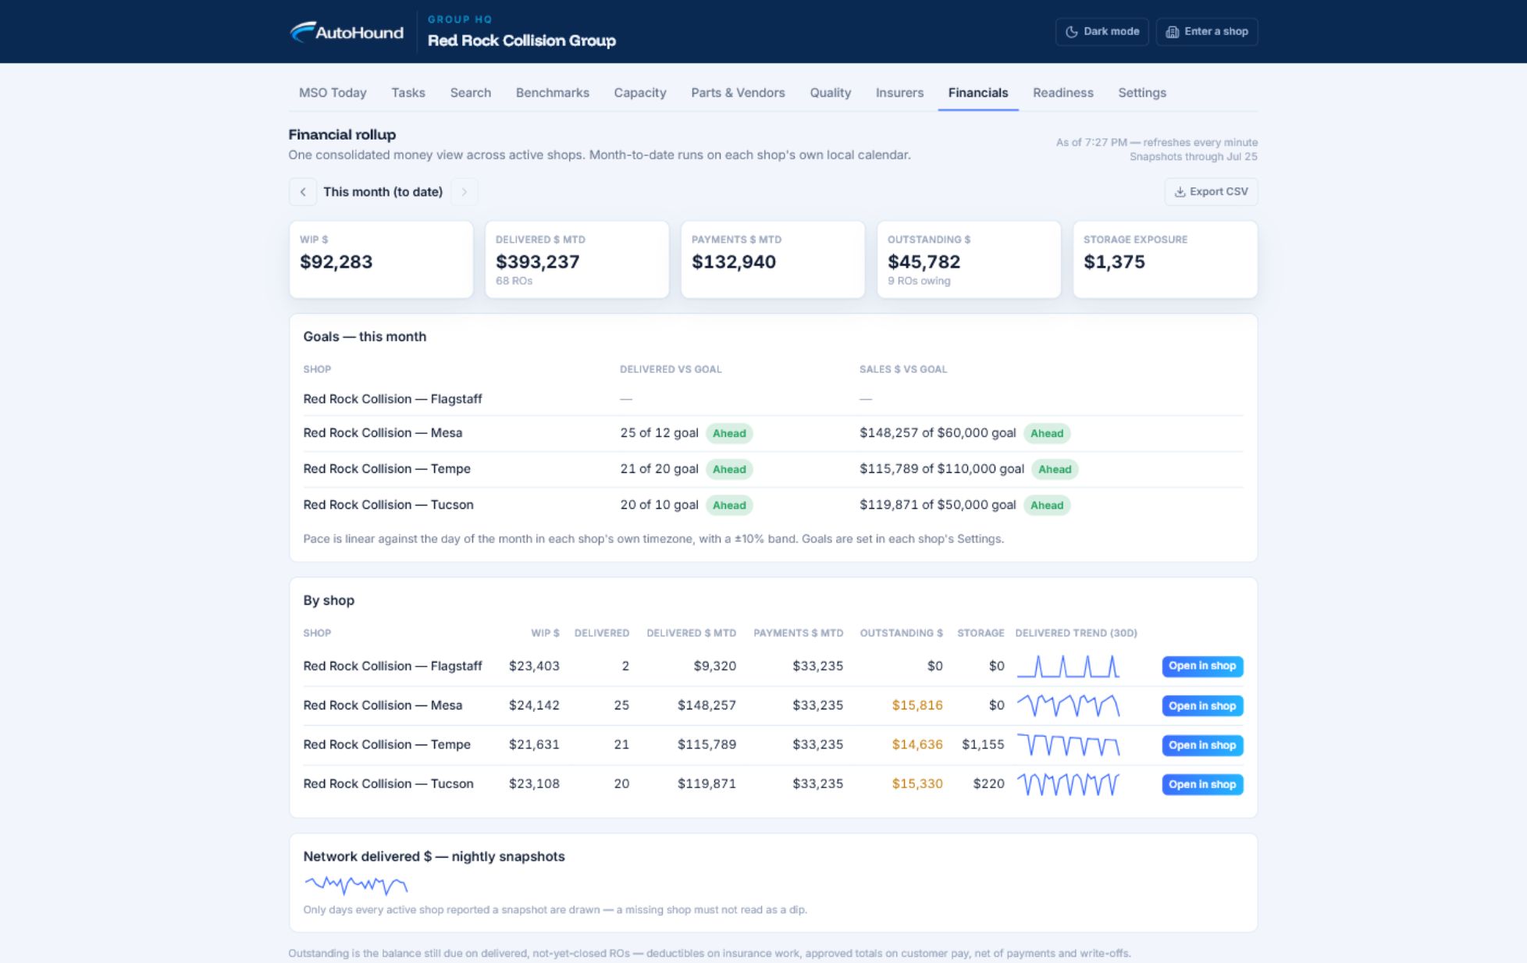1527x963 pixels.
Task: Click Ahead badge beside $148,257 of $60,000 goal
Action: pyautogui.click(x=1047, y=434)
